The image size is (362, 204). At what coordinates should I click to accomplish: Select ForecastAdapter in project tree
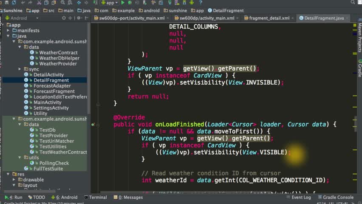[x=52, y=86]
